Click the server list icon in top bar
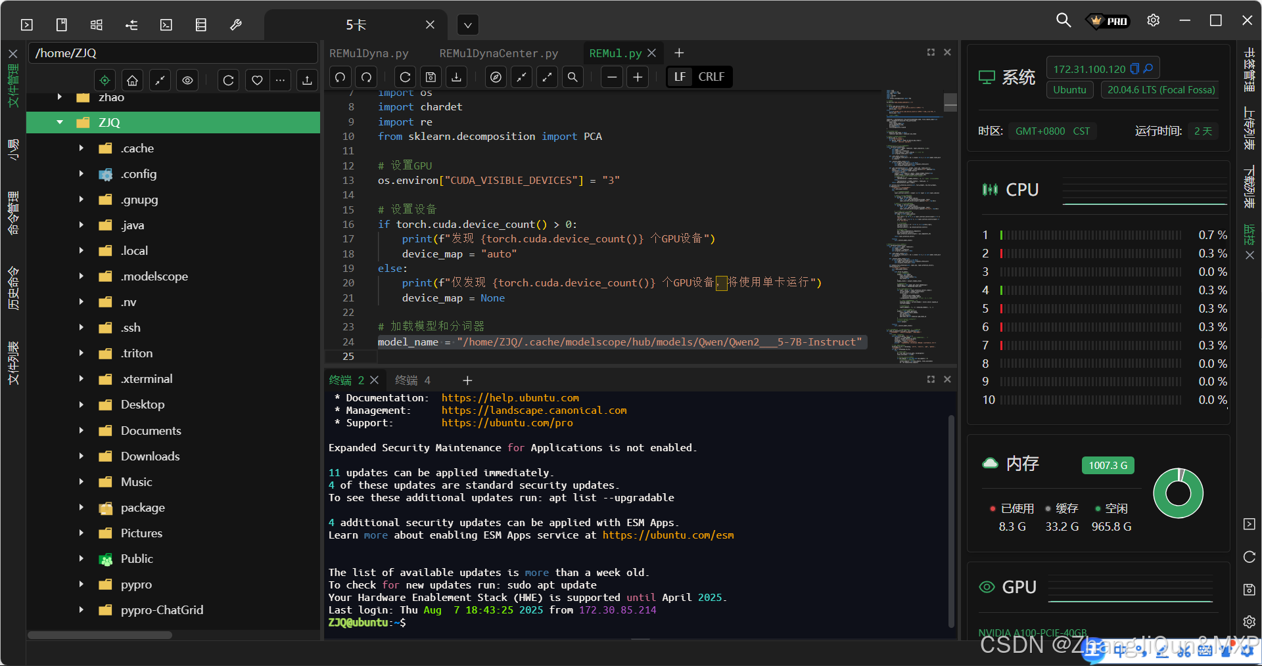1262x666 pixels. [201, 25]
